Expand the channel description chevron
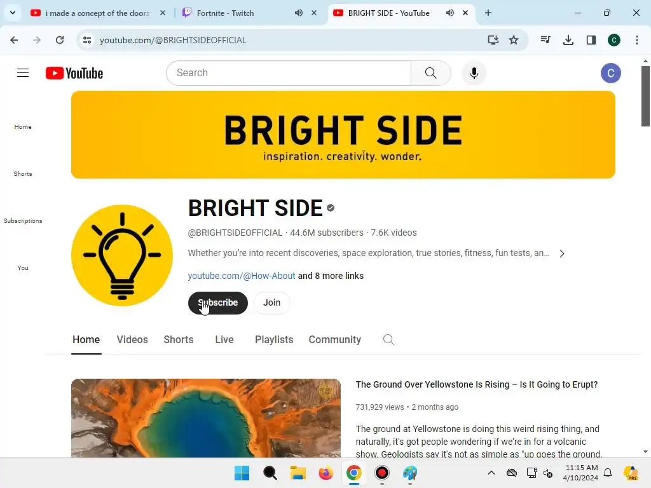Screen dimensions: 651x488 tap(562, 254)
